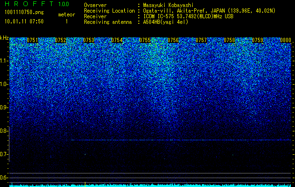295x187 pixels.
Task: Click the 0800 time label
Action: [286, 40]
